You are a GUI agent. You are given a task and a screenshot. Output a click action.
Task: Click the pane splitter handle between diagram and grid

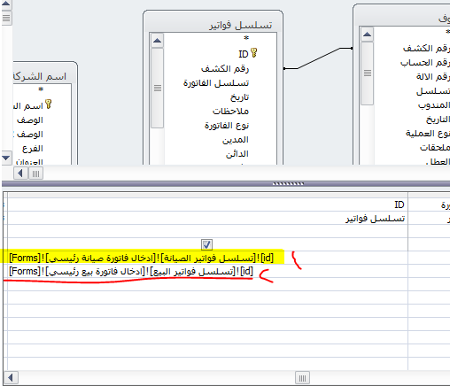(x=288, y=184)
